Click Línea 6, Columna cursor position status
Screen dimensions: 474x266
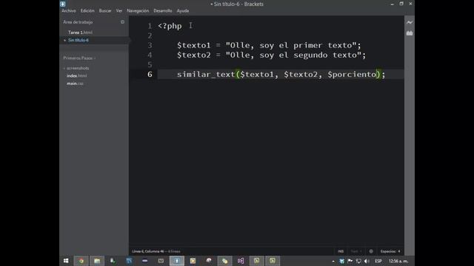pos(148,251)
